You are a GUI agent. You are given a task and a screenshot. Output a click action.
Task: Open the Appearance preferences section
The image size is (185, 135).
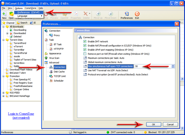[x=55, y=53]
